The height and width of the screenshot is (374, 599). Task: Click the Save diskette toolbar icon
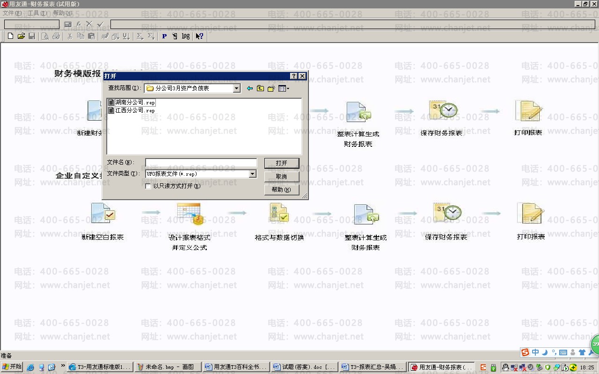pyautogui.click(x=32, y=36)
